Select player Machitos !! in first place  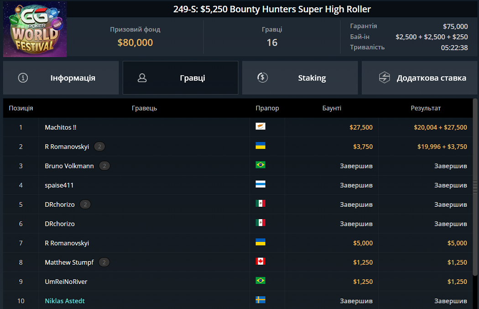point(61,127)
